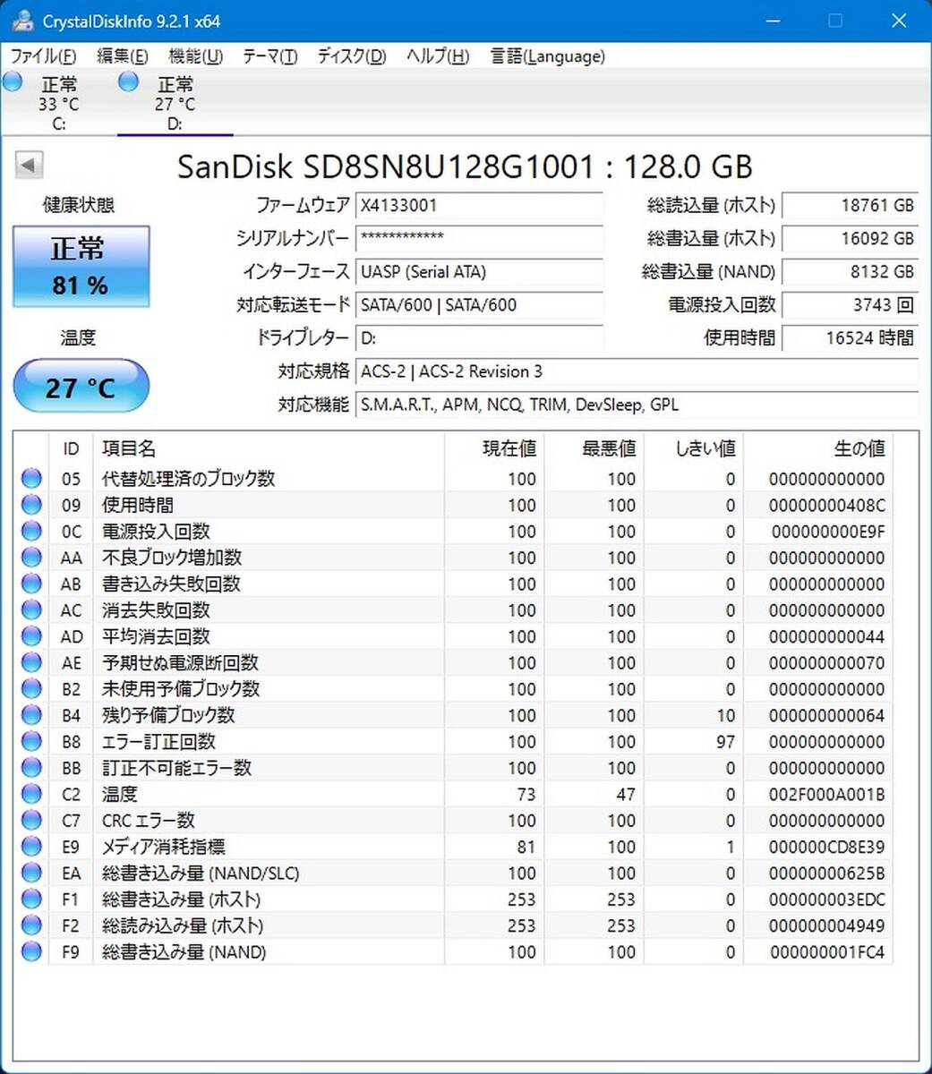This screenshot has width=932, height=1074.
Task: Click the blue indicator beside エラー訂正回数
Action: 31,741
